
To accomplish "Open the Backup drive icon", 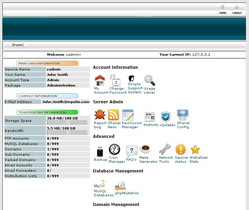I will pyautogui.click(x=100, y=152).
